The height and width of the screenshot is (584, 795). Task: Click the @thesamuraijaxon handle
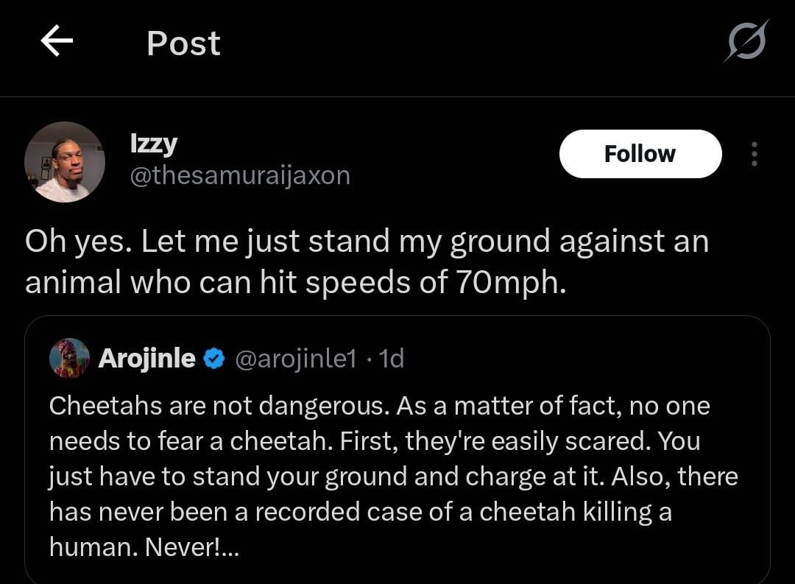tap(240, 176)
